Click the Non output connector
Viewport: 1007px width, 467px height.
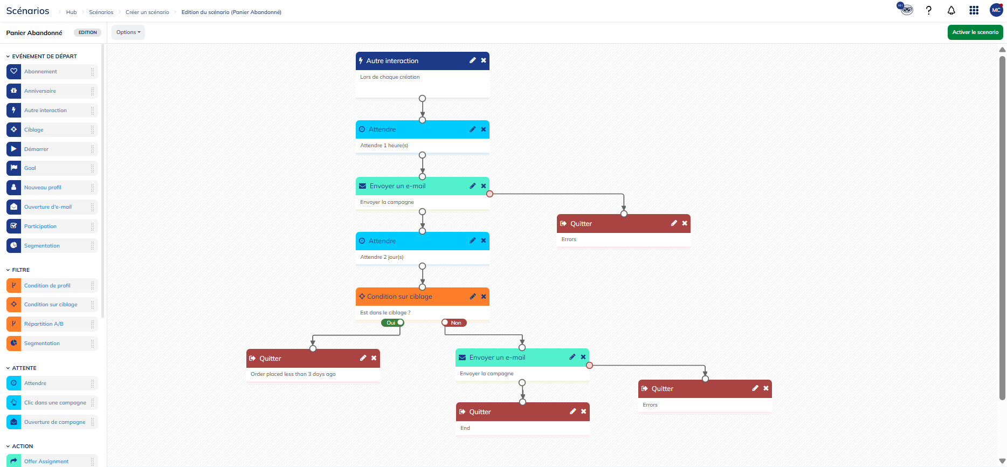tap(445, 322)
